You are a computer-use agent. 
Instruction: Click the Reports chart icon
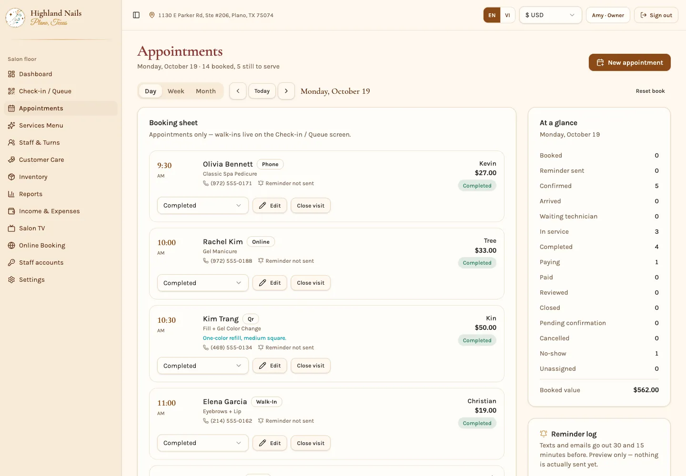point(11,194)
